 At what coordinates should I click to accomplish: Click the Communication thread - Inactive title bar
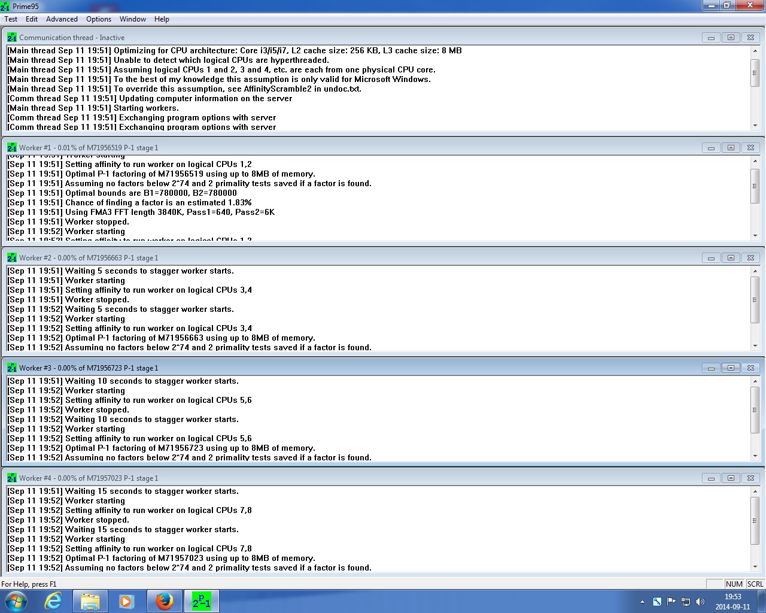pos(353,37)
